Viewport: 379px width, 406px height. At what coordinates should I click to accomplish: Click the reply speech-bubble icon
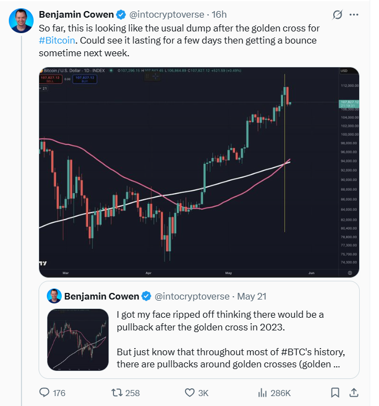coord(44,392)
